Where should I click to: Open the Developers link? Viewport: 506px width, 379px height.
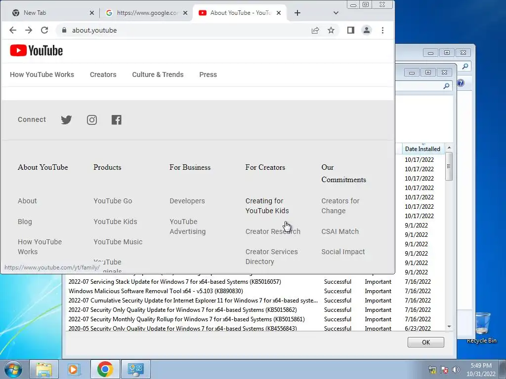[187, 201]
